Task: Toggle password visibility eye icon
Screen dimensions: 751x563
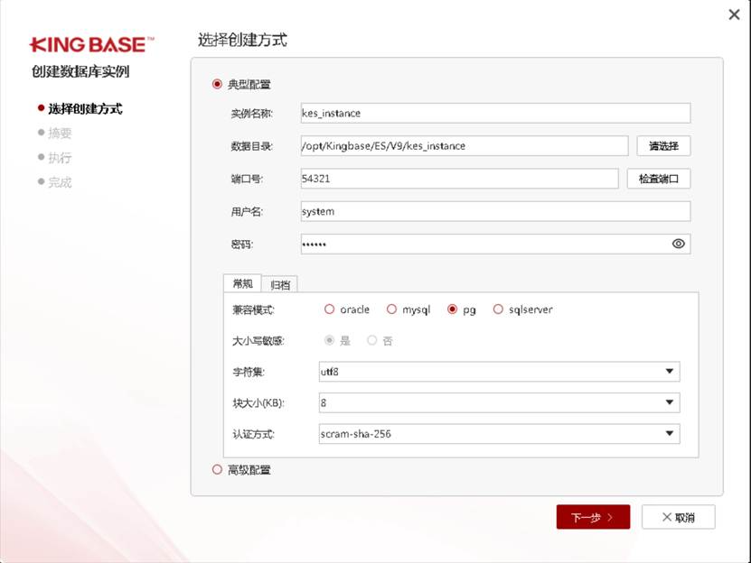Action: click(679, 244)
